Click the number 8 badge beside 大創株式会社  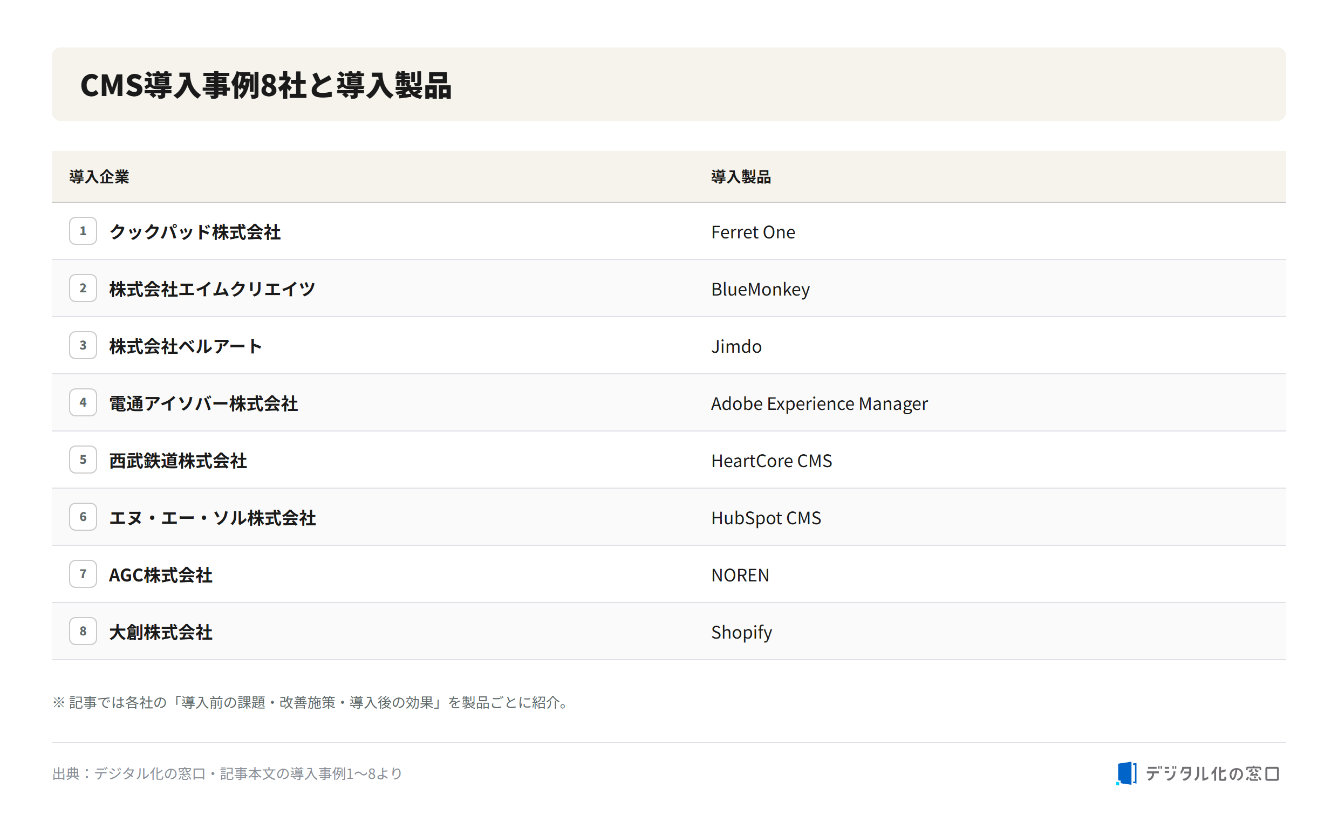click(x=83, y=632)
